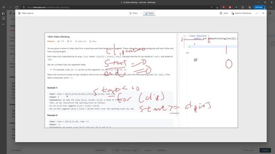
Task: Expand the Console dropdown in the LeetCode footer
Action: (x=149, y=150)
